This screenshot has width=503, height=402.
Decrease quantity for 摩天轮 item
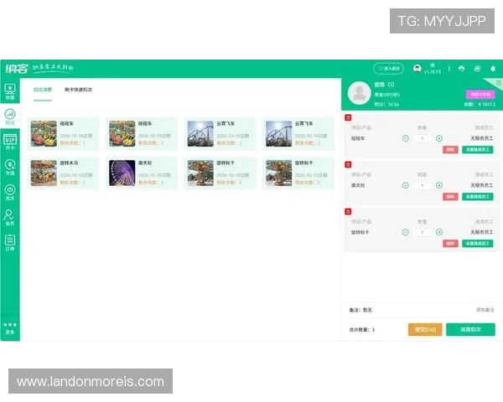click(x=406, y=185)
